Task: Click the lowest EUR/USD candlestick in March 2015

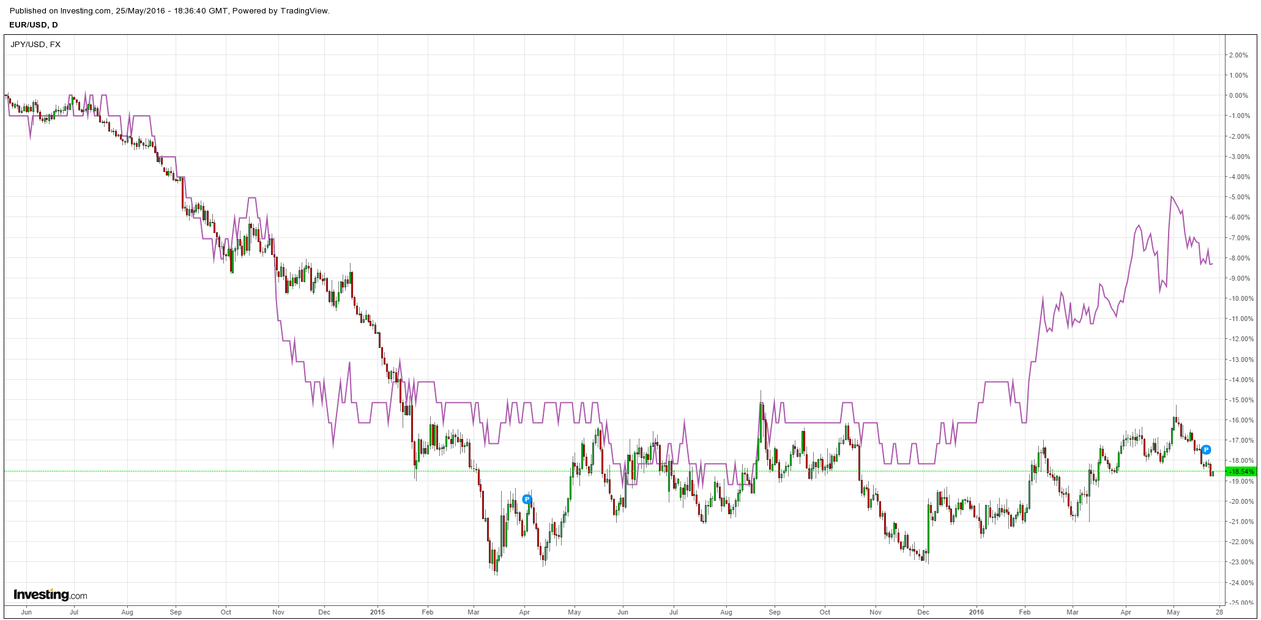Action: [x=496, y=561]
